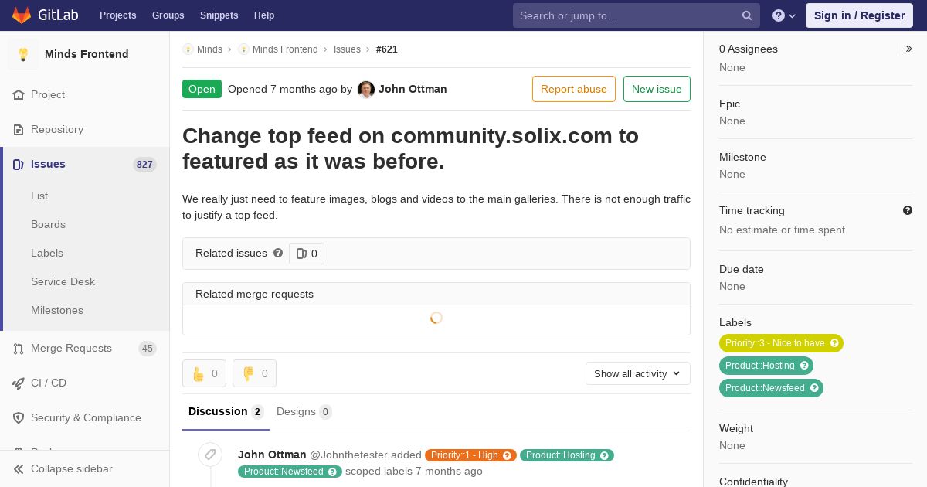Click the Report abuse button
Image resolution: width=927 pixels, height=487 pixels.
tap(574, 89)
